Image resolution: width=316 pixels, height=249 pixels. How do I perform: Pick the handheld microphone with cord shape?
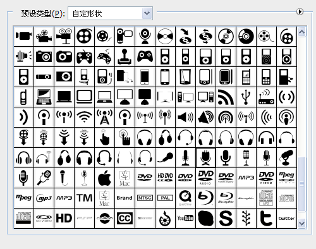pos(64,178)
